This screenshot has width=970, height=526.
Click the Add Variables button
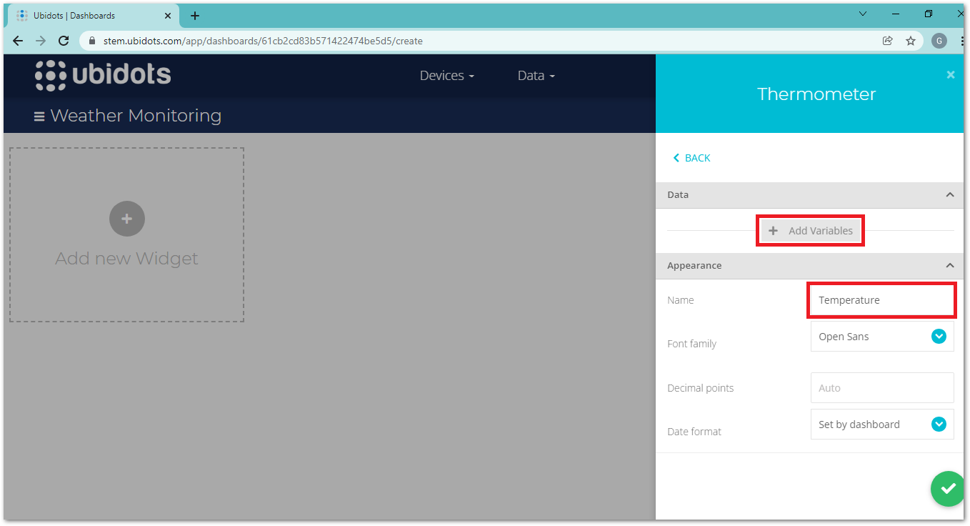tap(811, 231)
